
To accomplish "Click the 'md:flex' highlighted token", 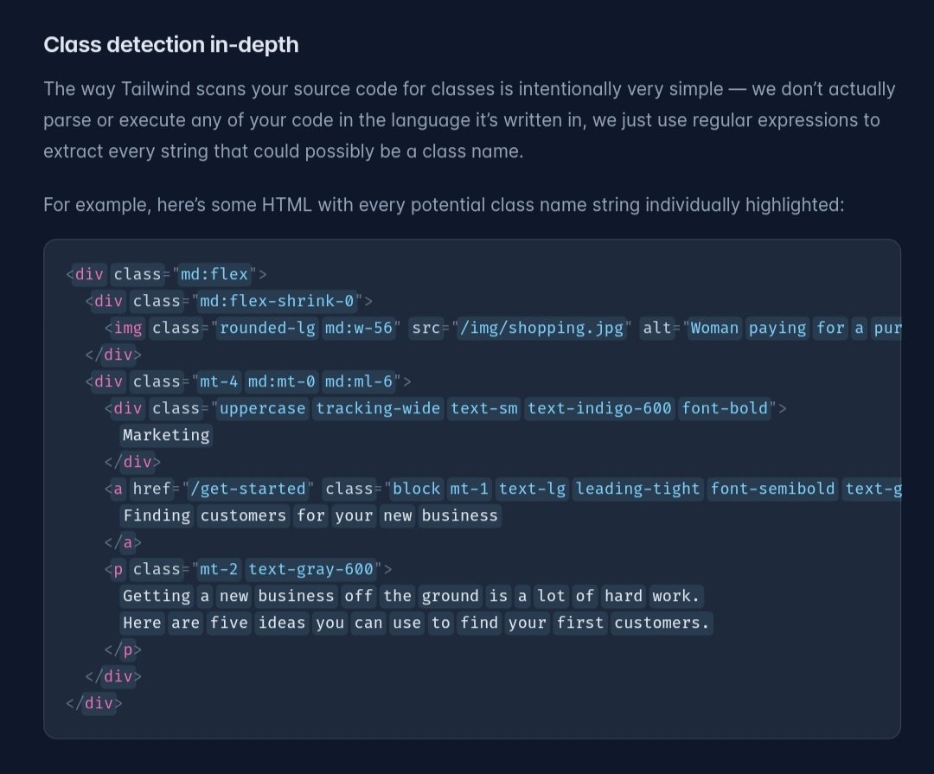I will [214, 274].
